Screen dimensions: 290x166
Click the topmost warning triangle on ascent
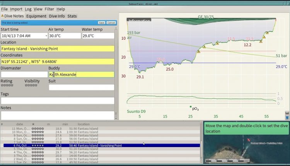coord(267,33)
